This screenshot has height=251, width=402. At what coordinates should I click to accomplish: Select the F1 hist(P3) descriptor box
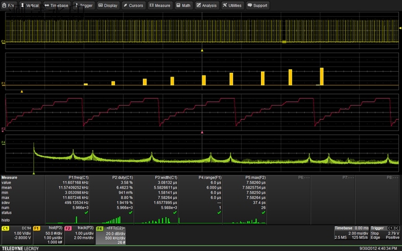(x=48, y=236)
